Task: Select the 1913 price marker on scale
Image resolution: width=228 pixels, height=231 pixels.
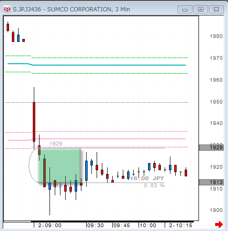Action: 211,182
